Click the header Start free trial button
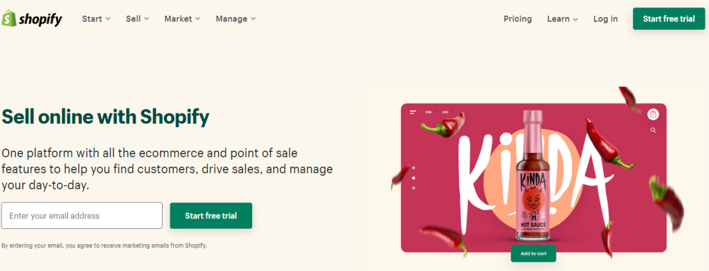The image size is (709, 271). (x=669, y=19)
